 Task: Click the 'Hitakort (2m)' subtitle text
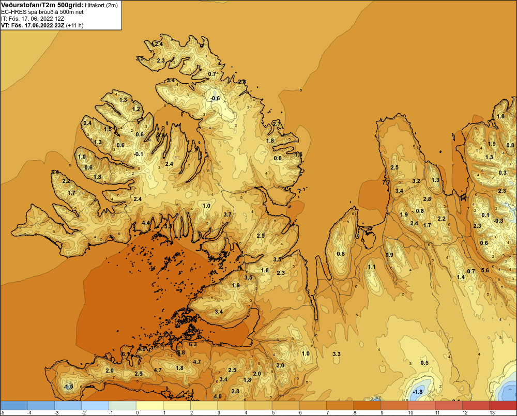(101, 5)
